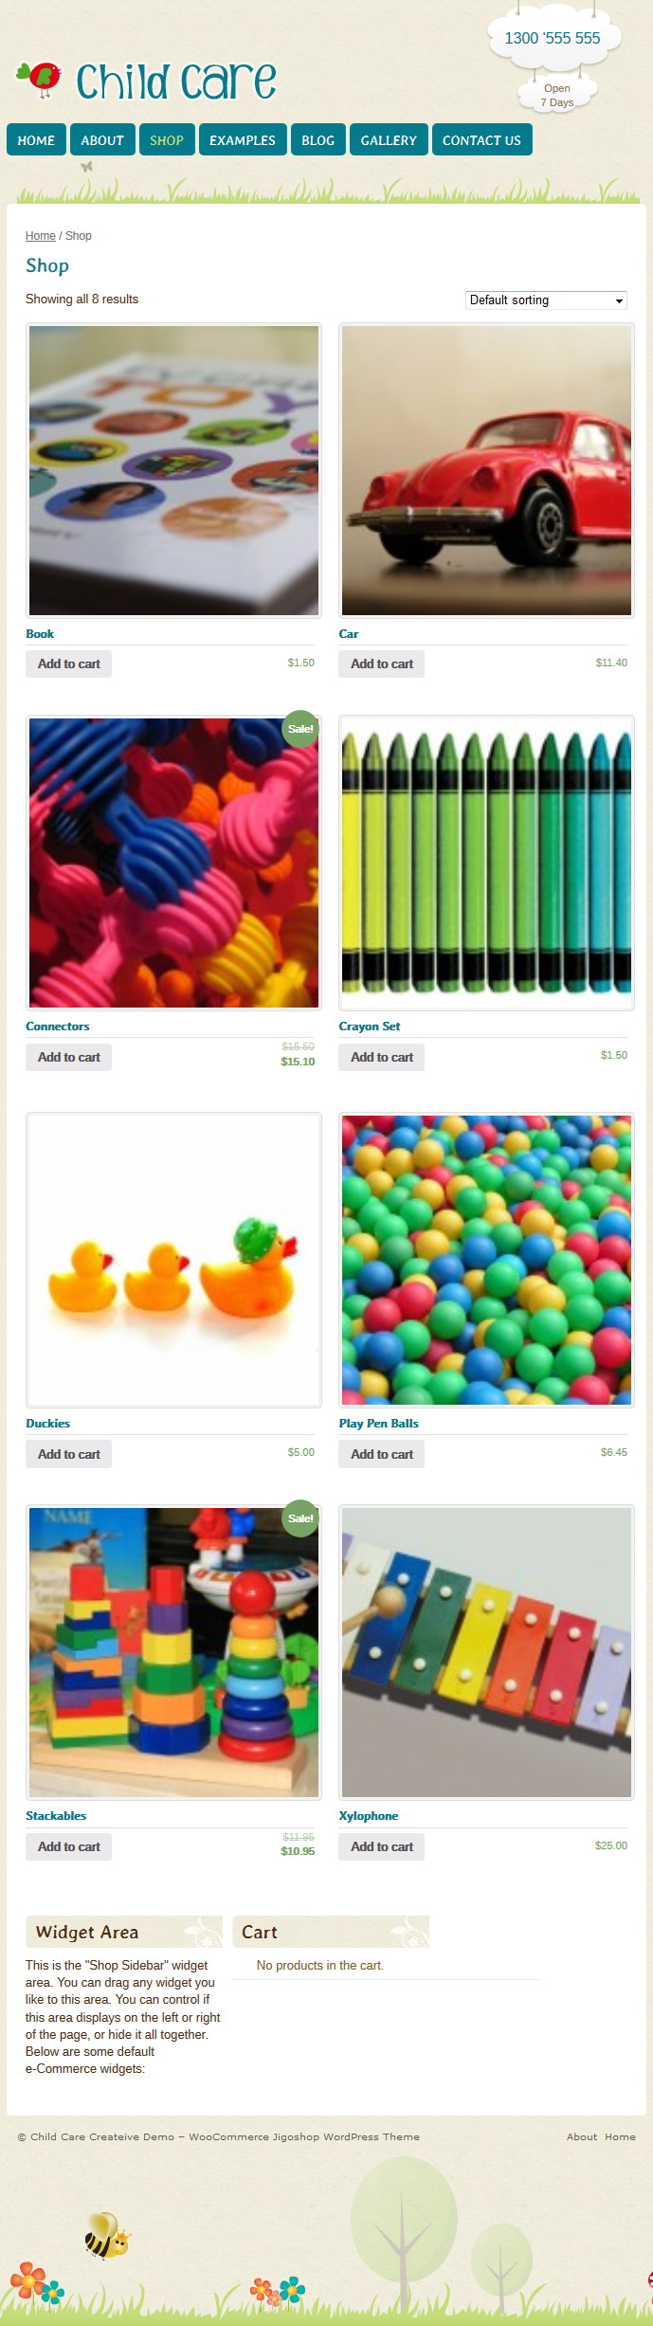653x2326 pixels.
Task: Open the Default sorting dropdown
Action: click(x=547, y=300)
